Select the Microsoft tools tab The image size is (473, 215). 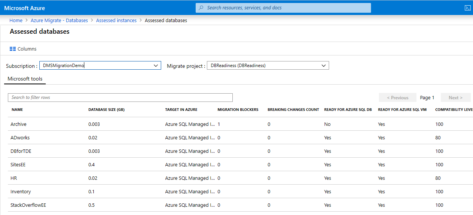25,79
